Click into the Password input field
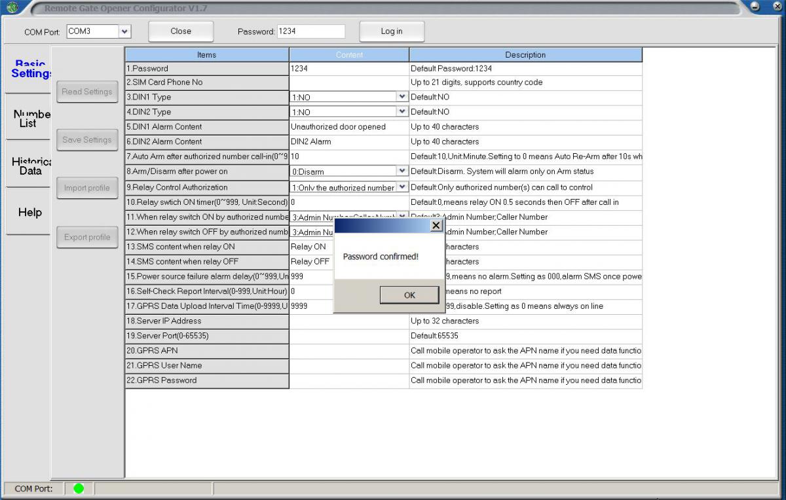Screen dimensions: 786x500 tap(311, 31)
